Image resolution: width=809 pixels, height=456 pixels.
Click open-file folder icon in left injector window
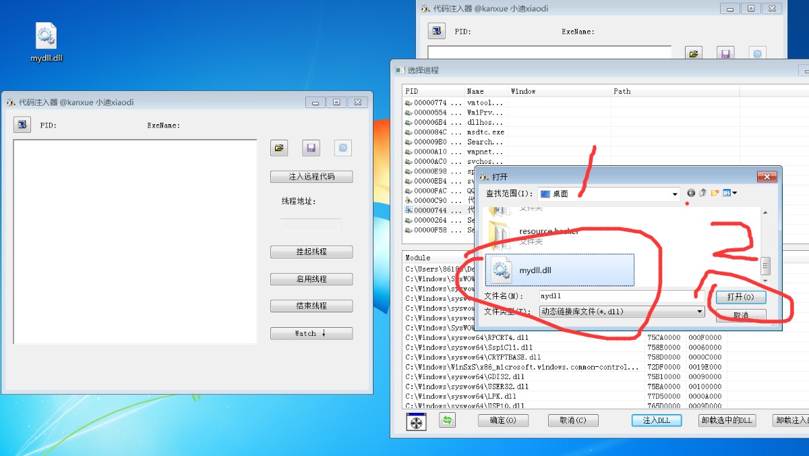pyautogui.click(x=279, y=148)
